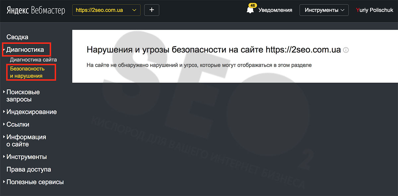398x196 pixels.
Task: Select Безопасность и нарушения sub-item
Action: (x=27, y=72)
